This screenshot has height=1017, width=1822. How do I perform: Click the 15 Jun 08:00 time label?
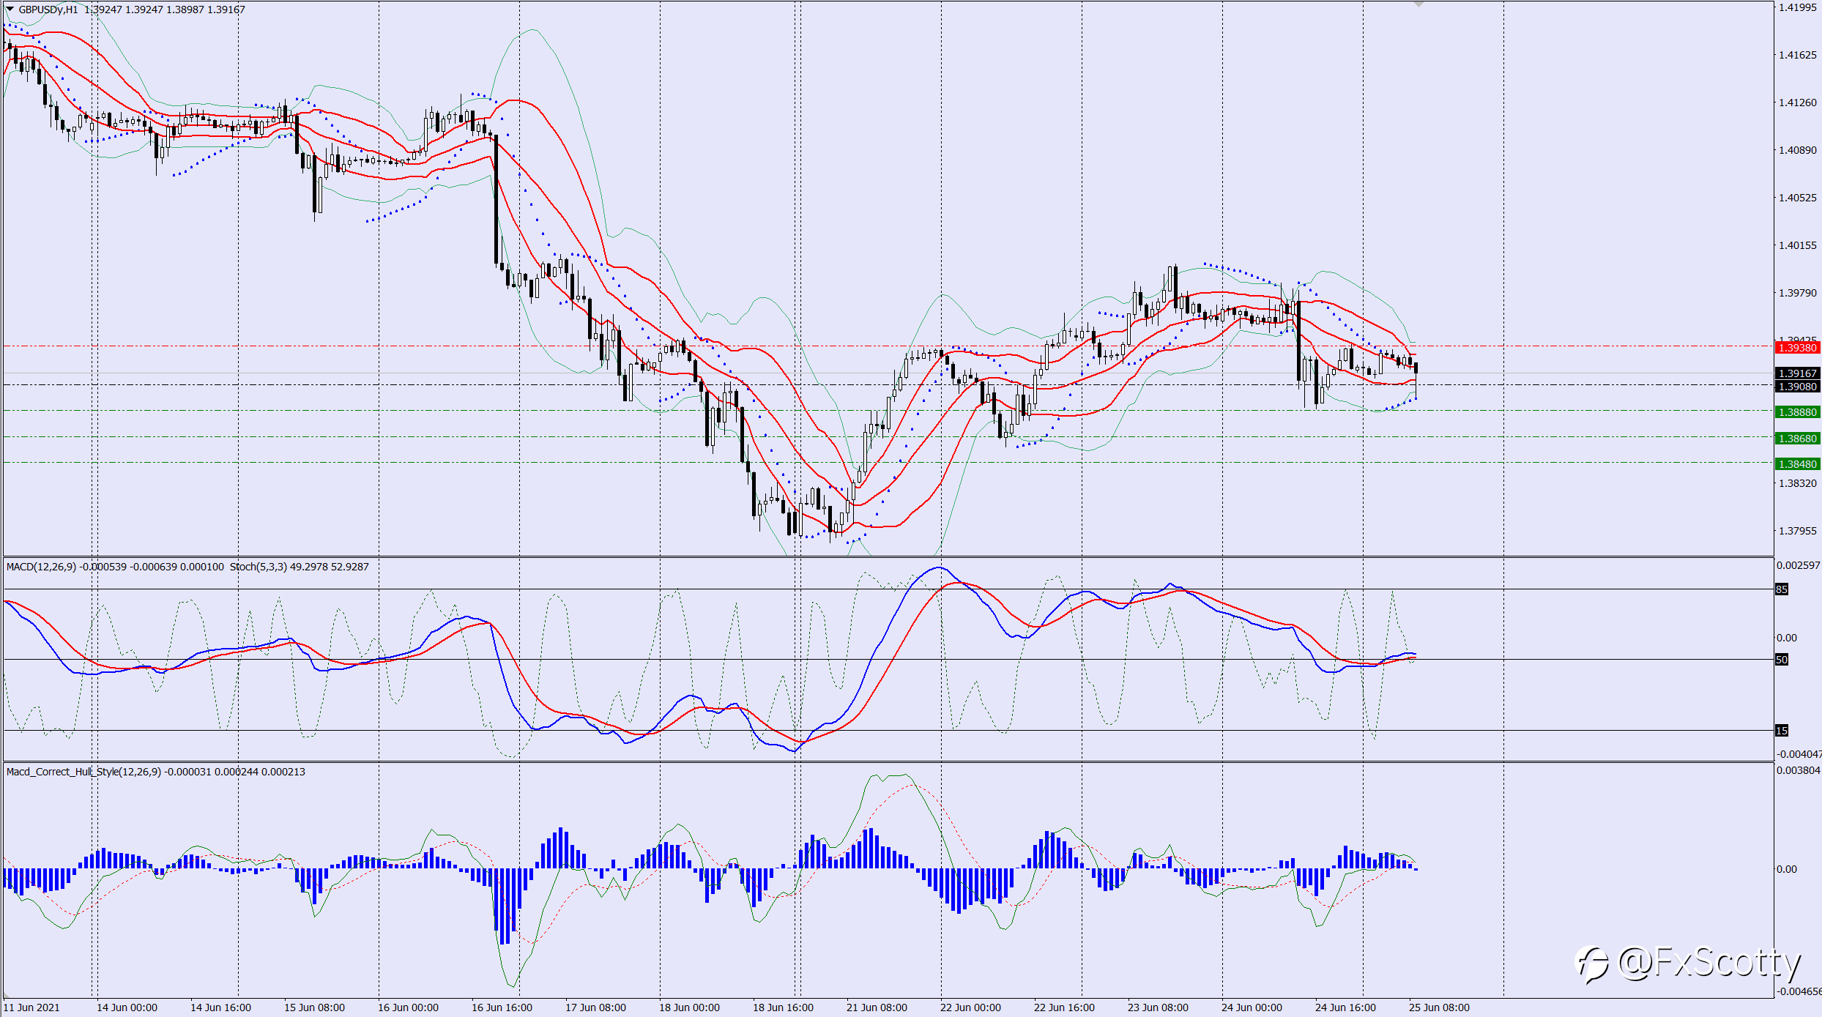click(314, 1007)
